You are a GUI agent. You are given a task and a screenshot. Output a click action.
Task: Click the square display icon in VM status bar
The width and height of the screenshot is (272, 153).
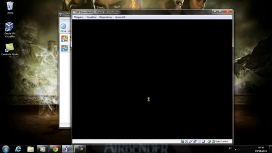203,142
